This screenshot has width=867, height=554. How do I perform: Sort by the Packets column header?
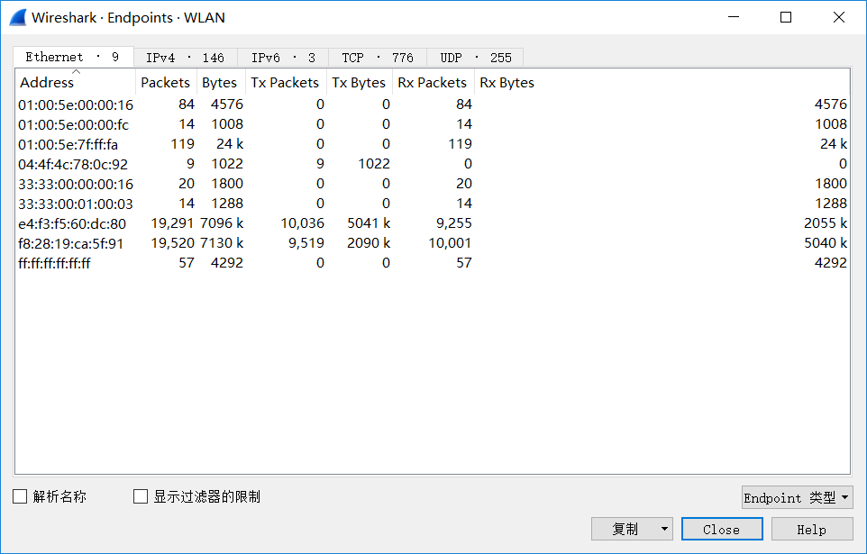pyautogui.click(x=166, y=82)
